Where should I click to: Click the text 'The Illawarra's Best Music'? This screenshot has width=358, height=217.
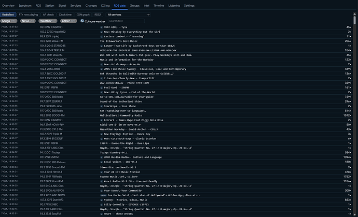point(119,41)
